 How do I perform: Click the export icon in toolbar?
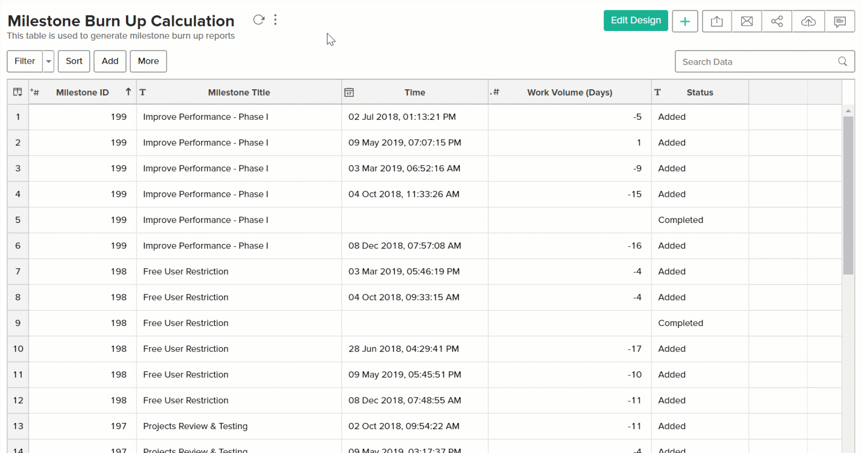point(717,22)
